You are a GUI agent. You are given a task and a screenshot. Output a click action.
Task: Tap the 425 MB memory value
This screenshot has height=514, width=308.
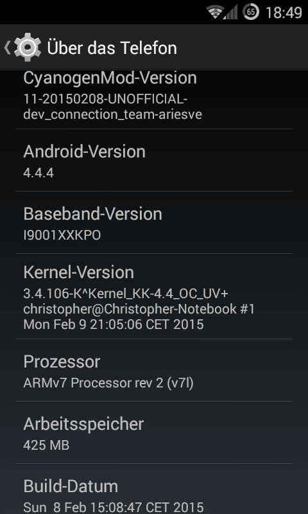click(46, 445)
